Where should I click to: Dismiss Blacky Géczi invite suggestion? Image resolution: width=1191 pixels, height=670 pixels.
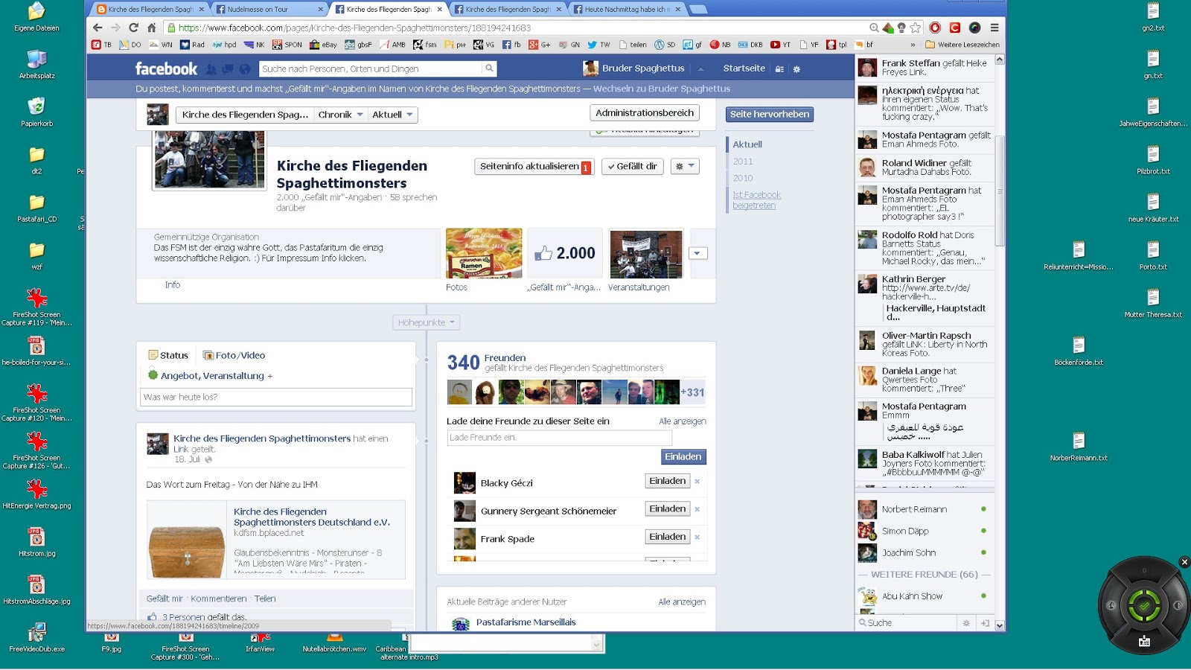[697, 482]
